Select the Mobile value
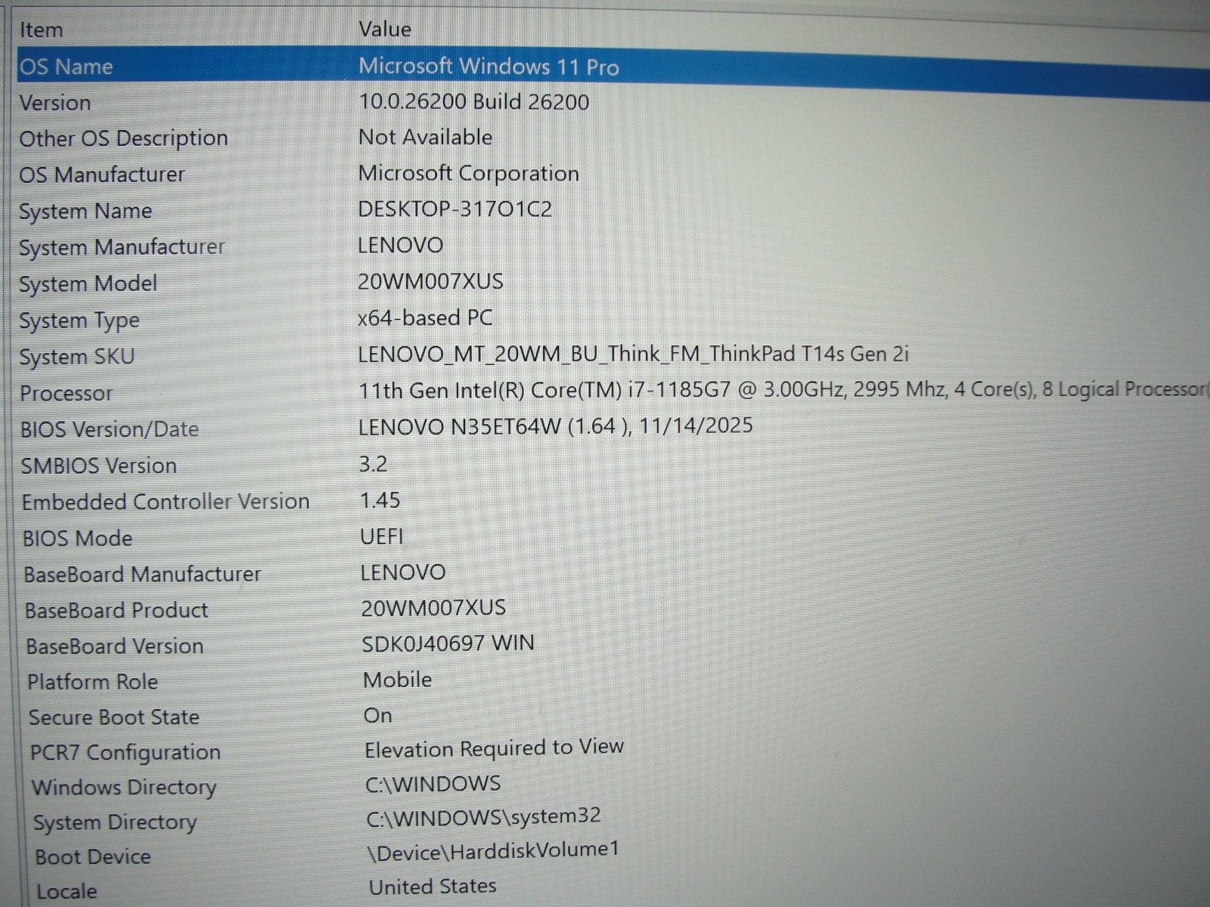The image size is (1210, 907). coord(397,679)
